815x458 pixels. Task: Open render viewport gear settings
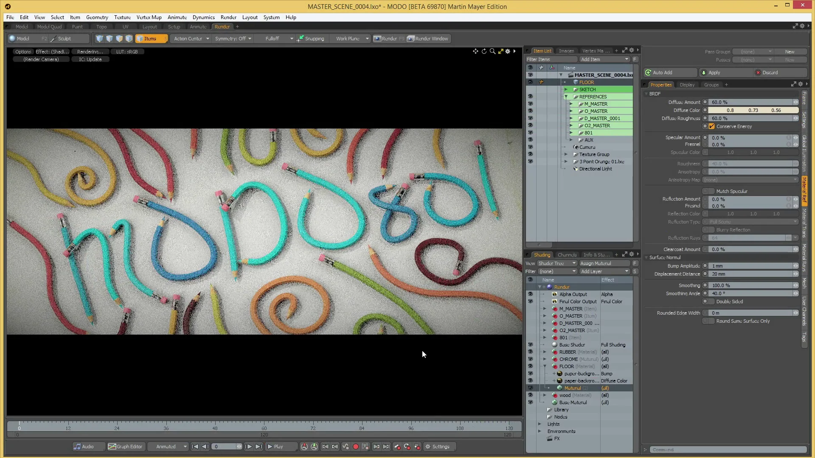tap(508, 51)
